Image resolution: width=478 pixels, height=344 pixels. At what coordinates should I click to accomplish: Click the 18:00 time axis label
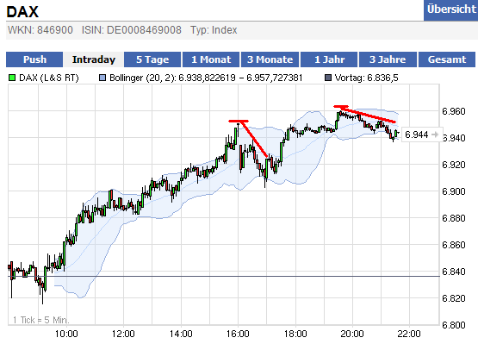tap(295, 334)
